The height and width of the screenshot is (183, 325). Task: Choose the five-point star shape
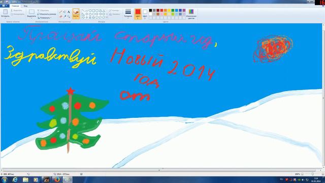[x=90, y=17]
